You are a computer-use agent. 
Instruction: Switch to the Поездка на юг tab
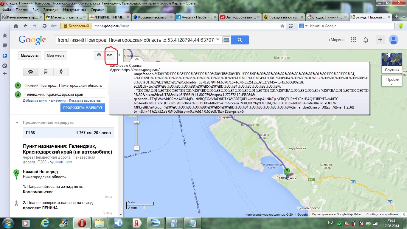[x=283, y=17]
